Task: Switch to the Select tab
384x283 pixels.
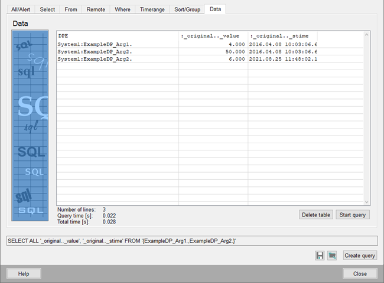Action: point(47,9)
